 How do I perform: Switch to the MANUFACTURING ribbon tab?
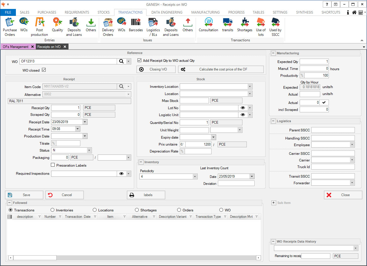pos(205,12)
